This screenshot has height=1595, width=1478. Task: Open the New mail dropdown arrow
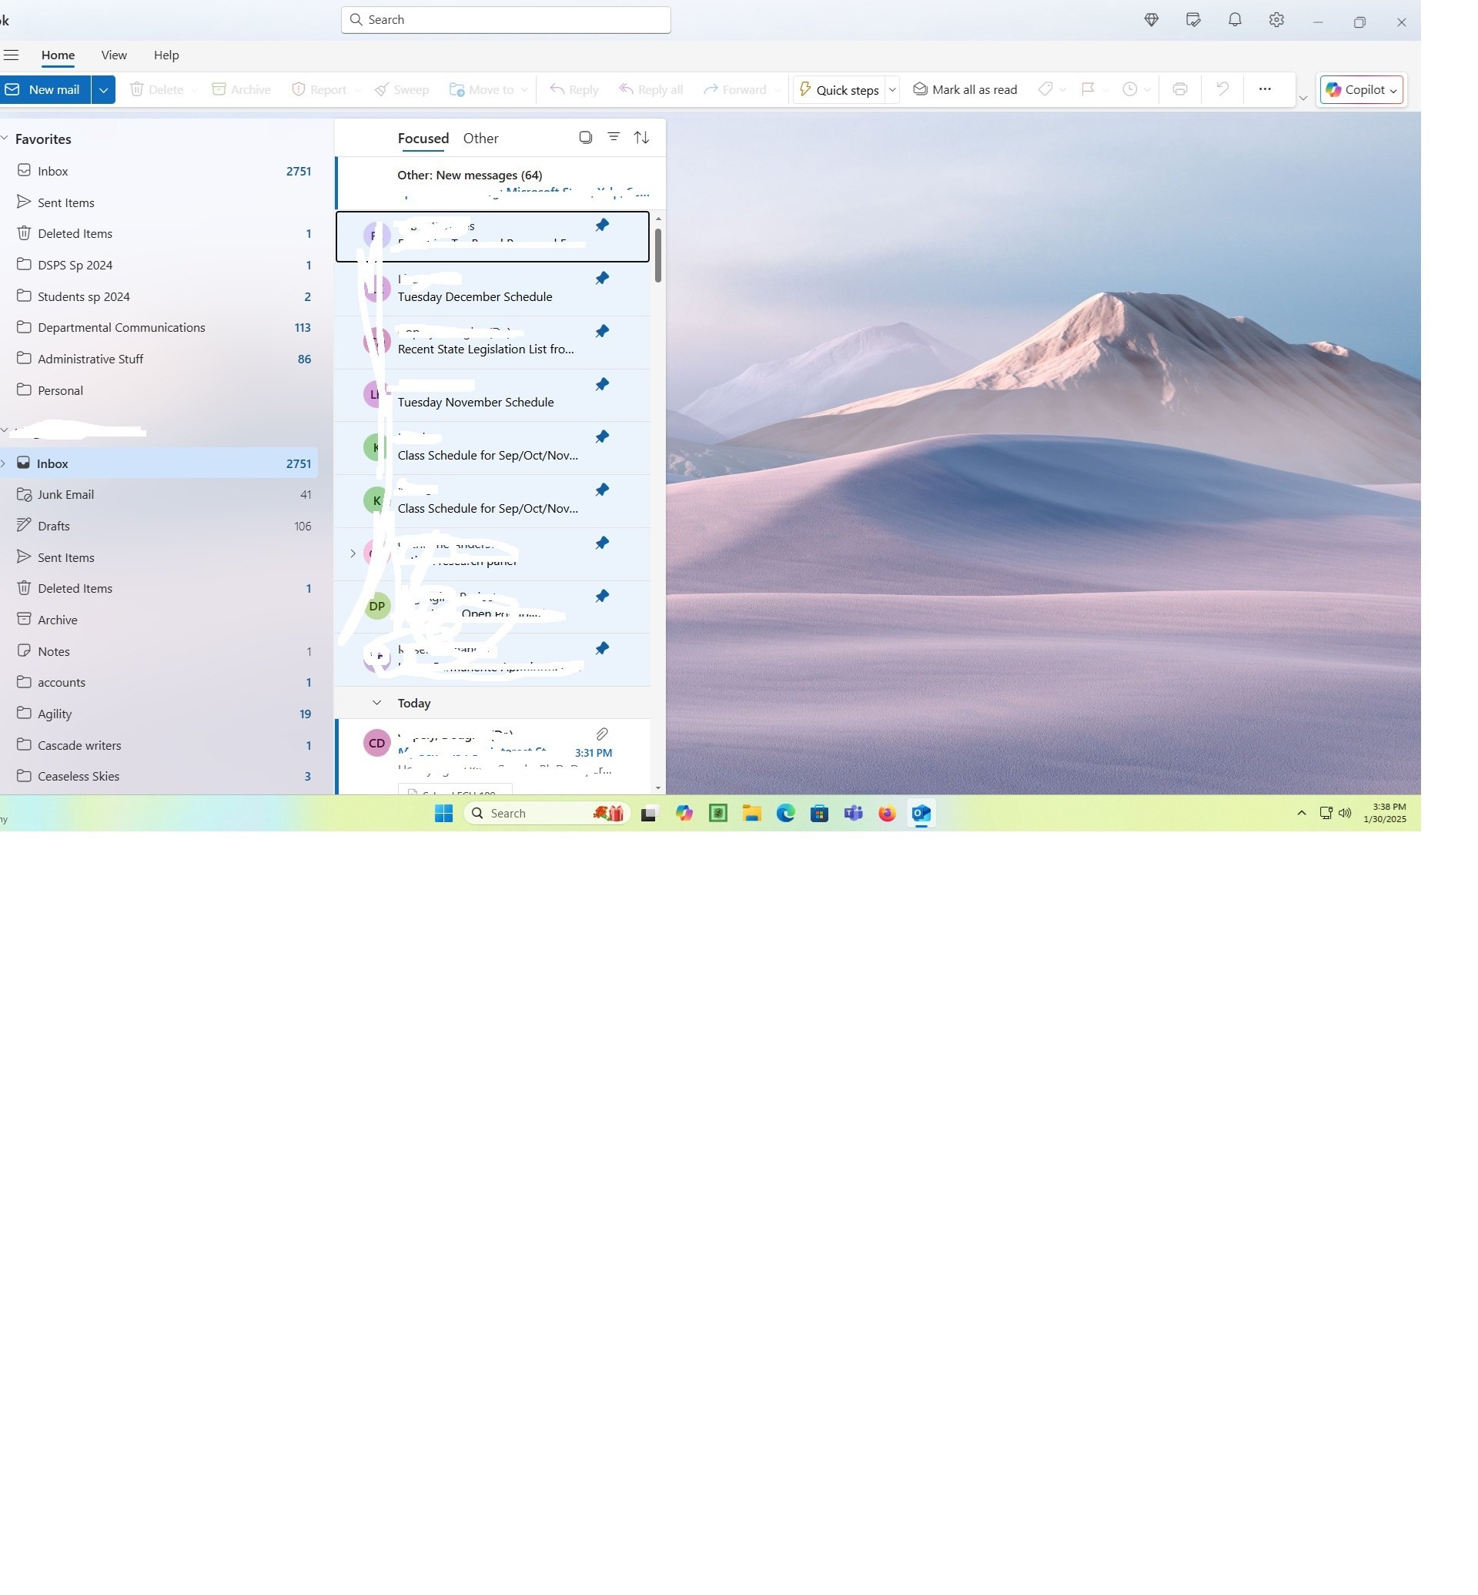[103, 89]
